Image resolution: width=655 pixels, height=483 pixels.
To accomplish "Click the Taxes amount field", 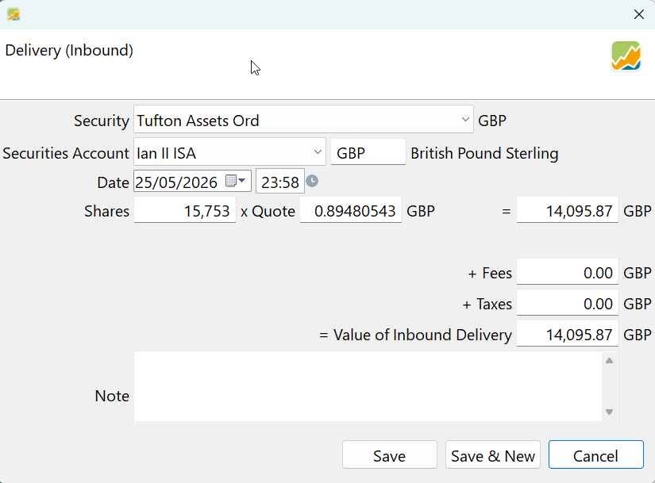I will [x=568, y=303].
